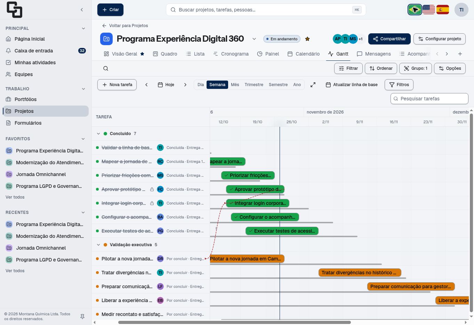This screenshot has height=325, width=474.
Task: Open the +1 members avatar overflow
Action: pyautogui.click(x=361, y=39)
